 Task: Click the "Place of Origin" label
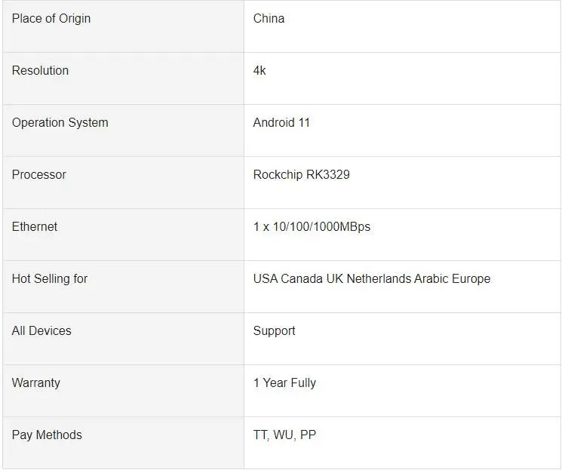51,18
